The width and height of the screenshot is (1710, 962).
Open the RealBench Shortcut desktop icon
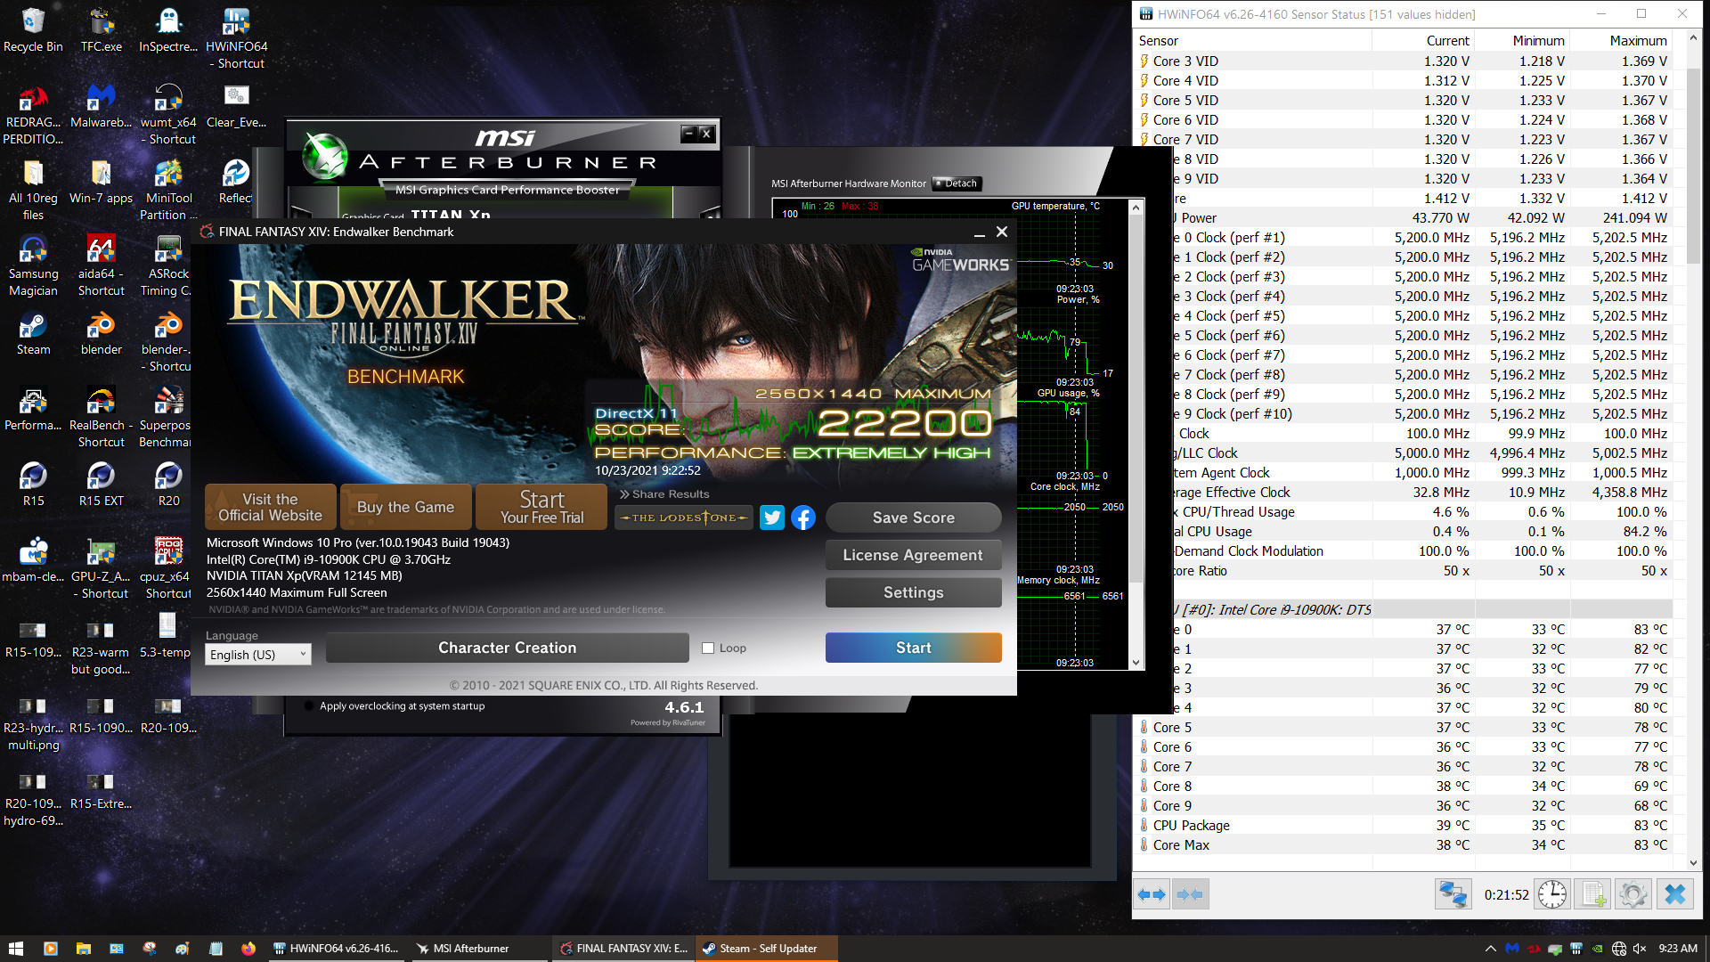pyautogui.click(x=101, y=417)
